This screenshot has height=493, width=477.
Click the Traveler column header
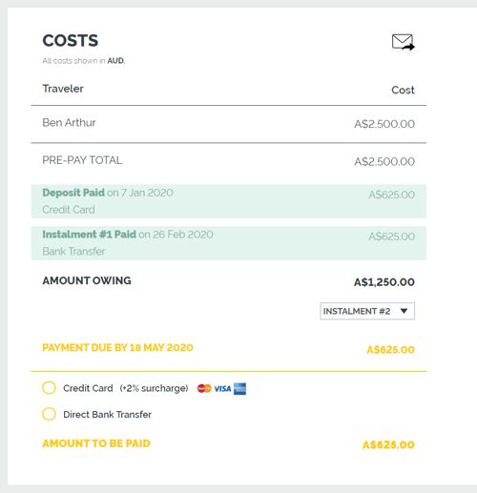pos(63,89)
